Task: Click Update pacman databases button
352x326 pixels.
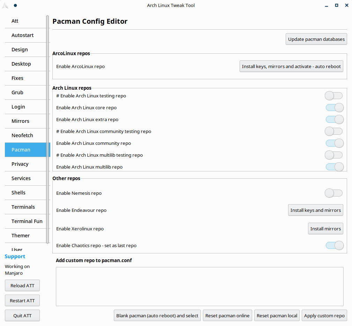Action: tap(316, 39)
